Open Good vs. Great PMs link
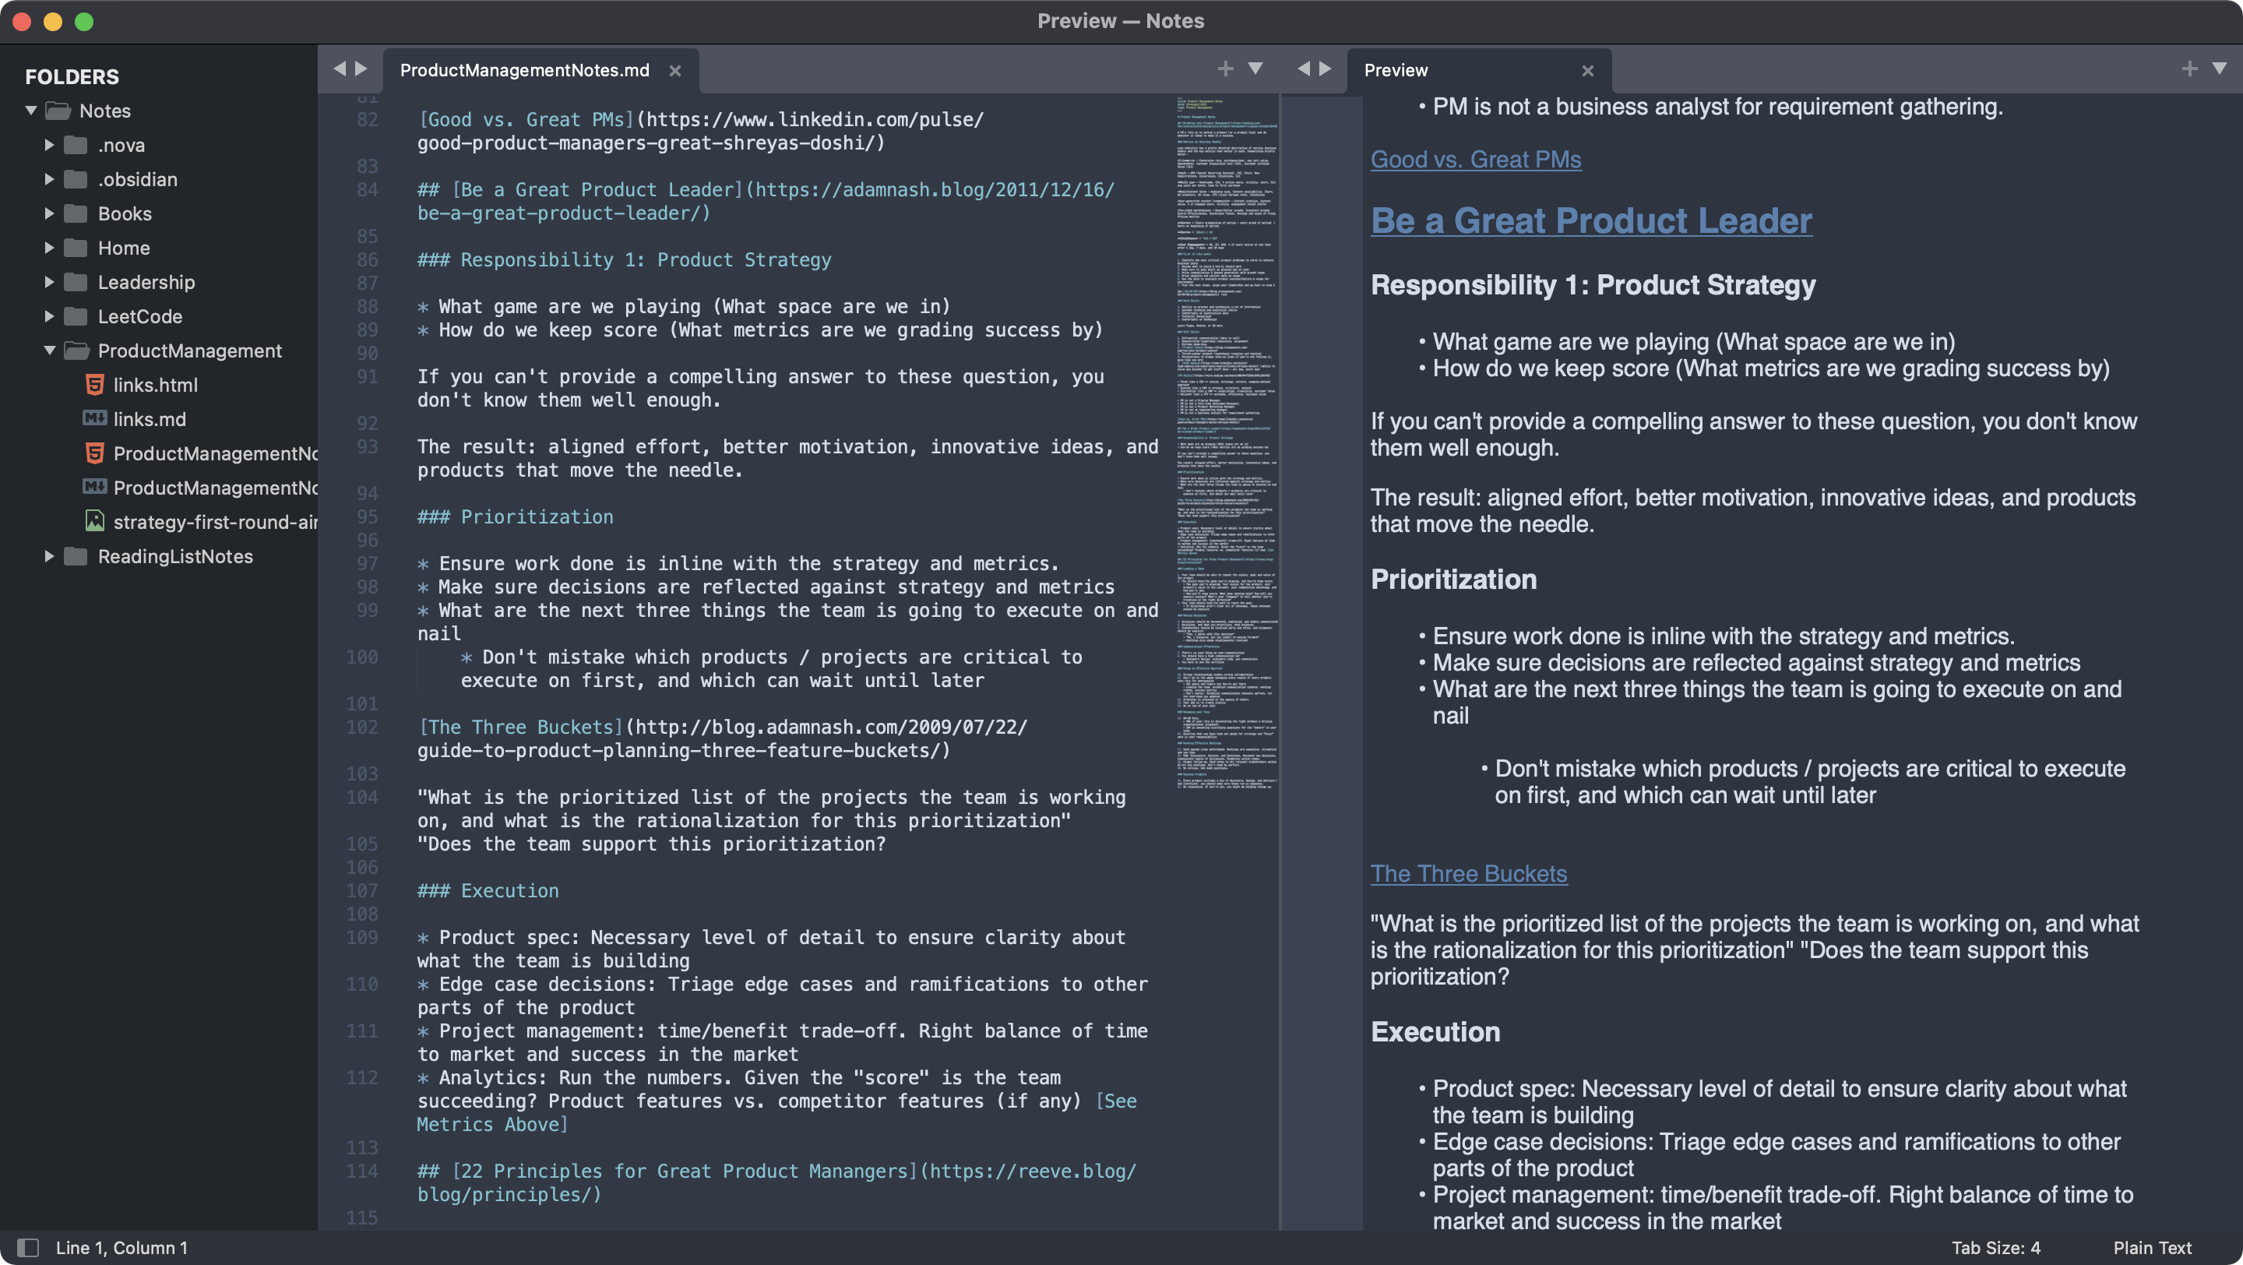The image size is (2243, 1265). [1475, 160]
